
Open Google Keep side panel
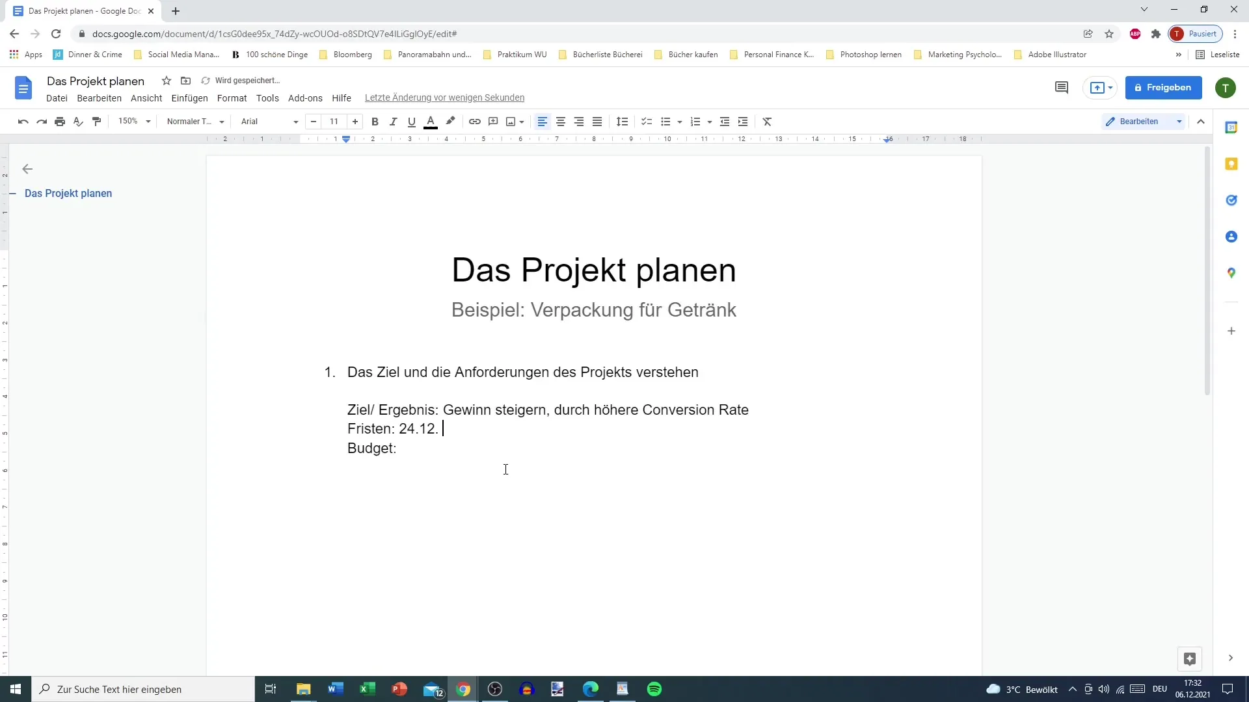tap(1231, 164)
